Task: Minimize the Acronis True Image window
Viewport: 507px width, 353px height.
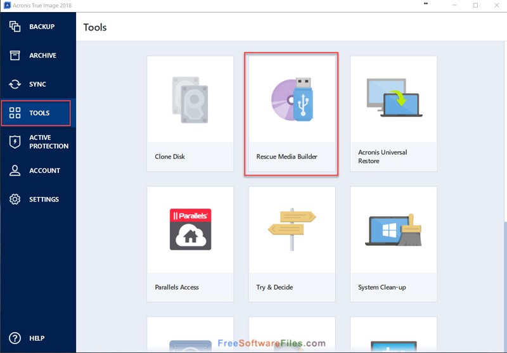Action: (x=454, y=5)
